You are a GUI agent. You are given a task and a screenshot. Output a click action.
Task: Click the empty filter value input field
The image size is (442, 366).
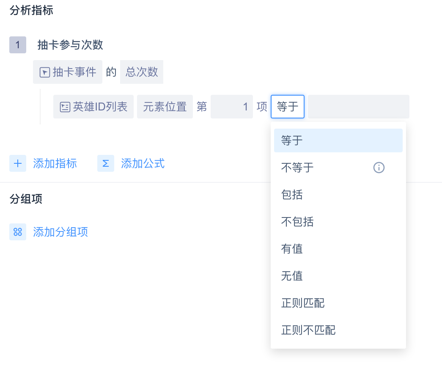tap(358, 107)
